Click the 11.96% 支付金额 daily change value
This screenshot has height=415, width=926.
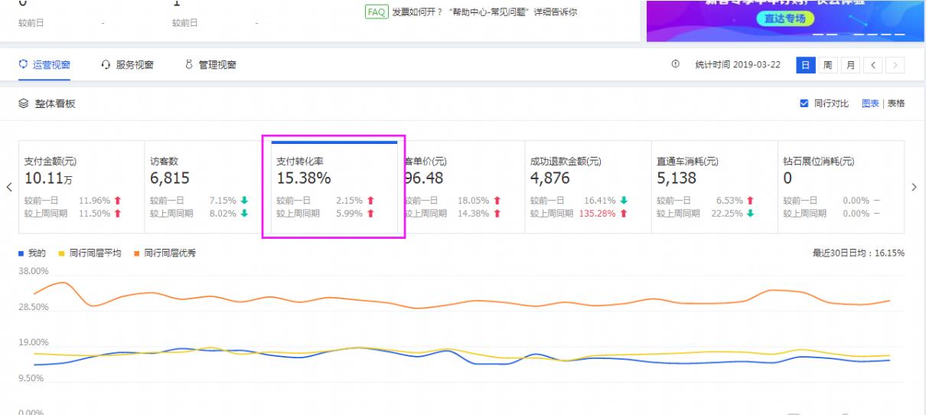tap(95, 201)
